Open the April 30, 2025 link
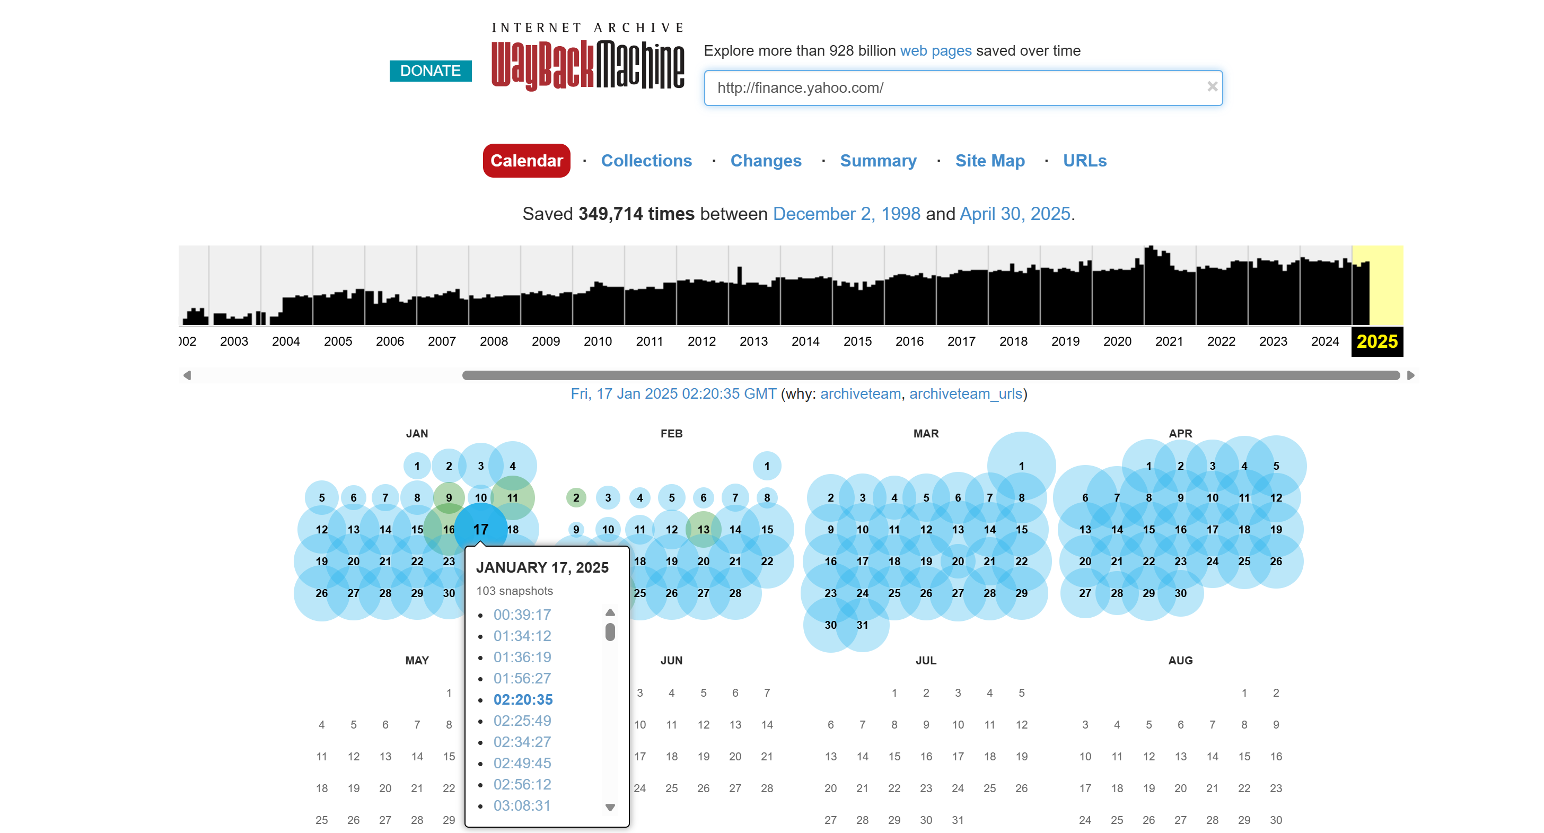This screenshot has height=833, width=1544. tap(1015, 214)
